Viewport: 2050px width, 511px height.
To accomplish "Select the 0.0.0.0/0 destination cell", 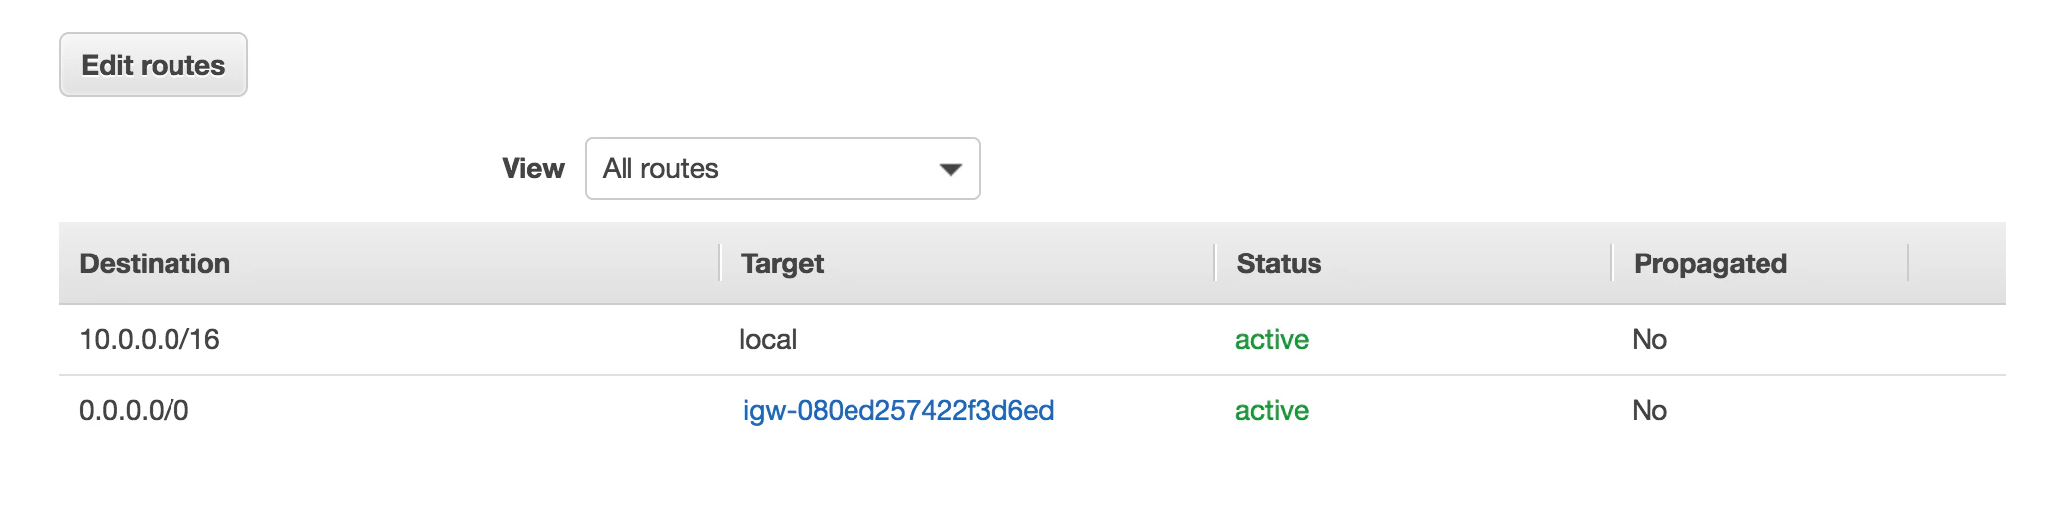I will [x=134, y=411].
